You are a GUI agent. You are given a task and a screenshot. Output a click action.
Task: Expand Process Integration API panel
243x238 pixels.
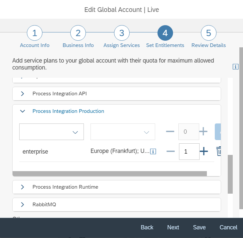point(23,94)
